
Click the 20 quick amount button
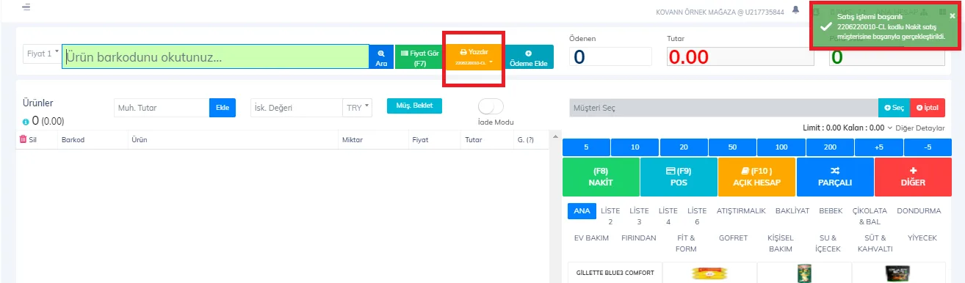pyautogui.click(x=684, y=147)
